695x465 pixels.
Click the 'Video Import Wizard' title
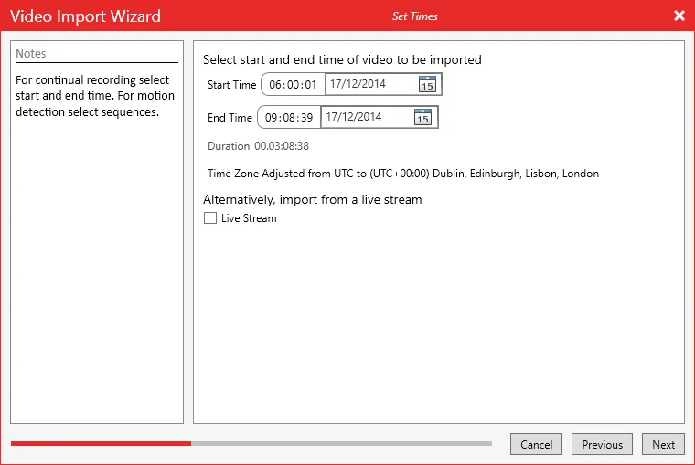point(86,16)
